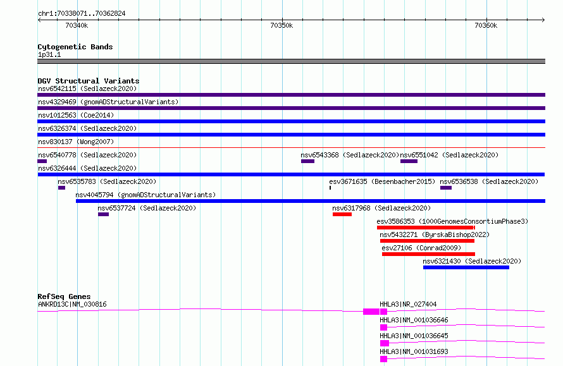Click the nsv6535783 (Sedlazeck2020) label
Screen dimensions: 563x366
pos(107,181)
